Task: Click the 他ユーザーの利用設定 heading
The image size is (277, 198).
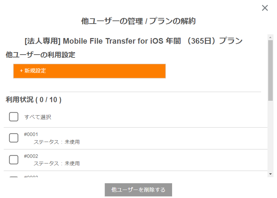Action: click(x=40, y=55)
